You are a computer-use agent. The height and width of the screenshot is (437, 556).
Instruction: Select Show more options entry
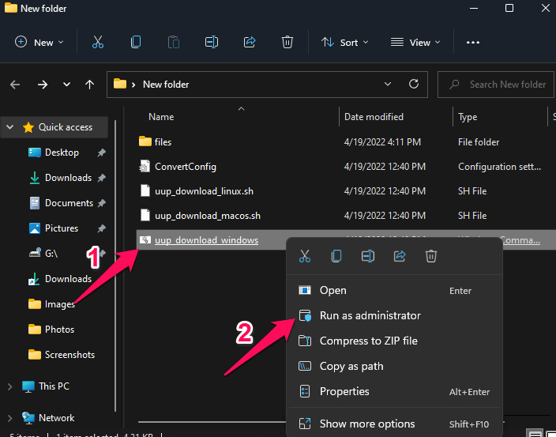(366, 424)
